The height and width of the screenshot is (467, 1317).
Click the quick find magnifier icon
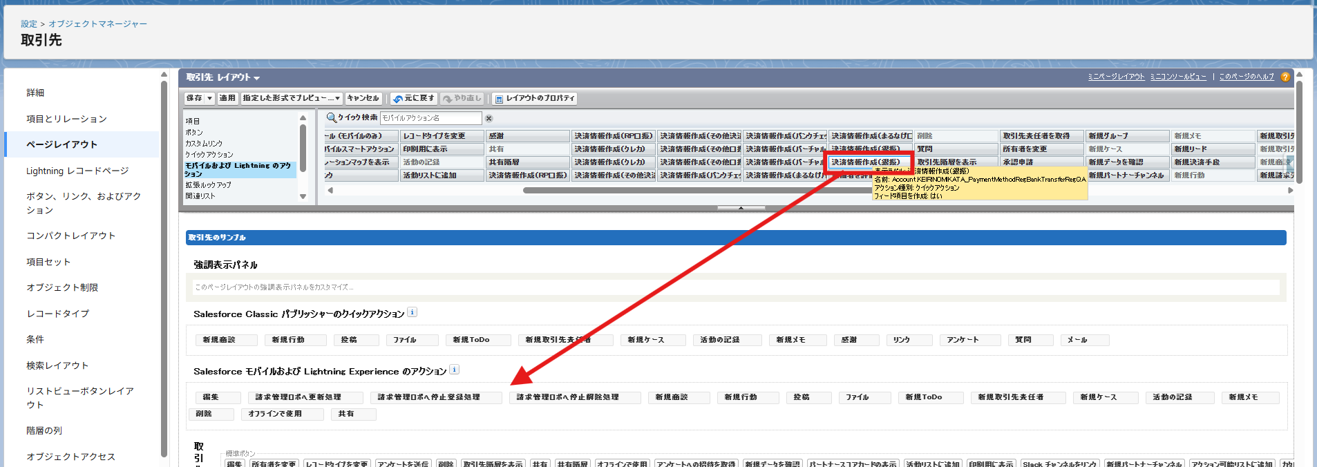tap(331, 118)
